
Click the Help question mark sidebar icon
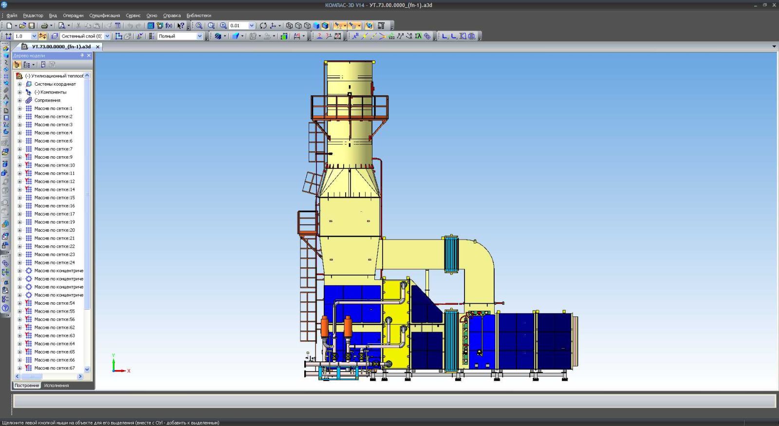click(5, 308)
